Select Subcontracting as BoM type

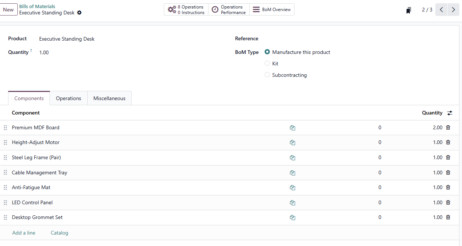coord(267,75)
